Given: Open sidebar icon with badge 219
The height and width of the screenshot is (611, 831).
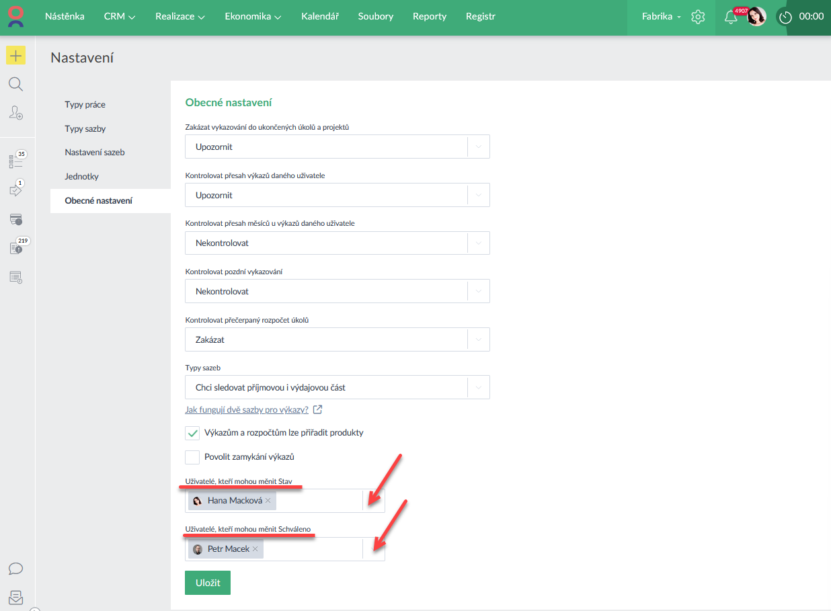Looking at the screenshot, I should (16, 248).
